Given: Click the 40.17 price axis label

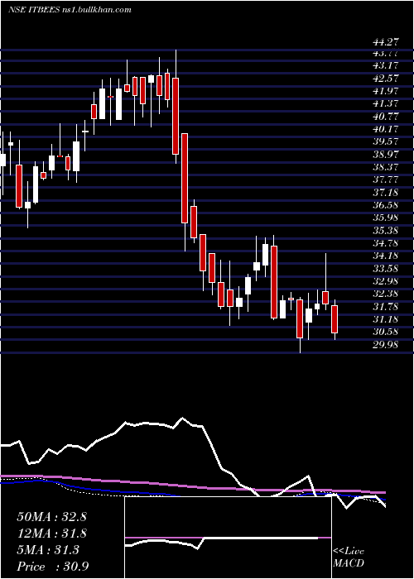Looking at the screenshot, I should coord(386,129).
